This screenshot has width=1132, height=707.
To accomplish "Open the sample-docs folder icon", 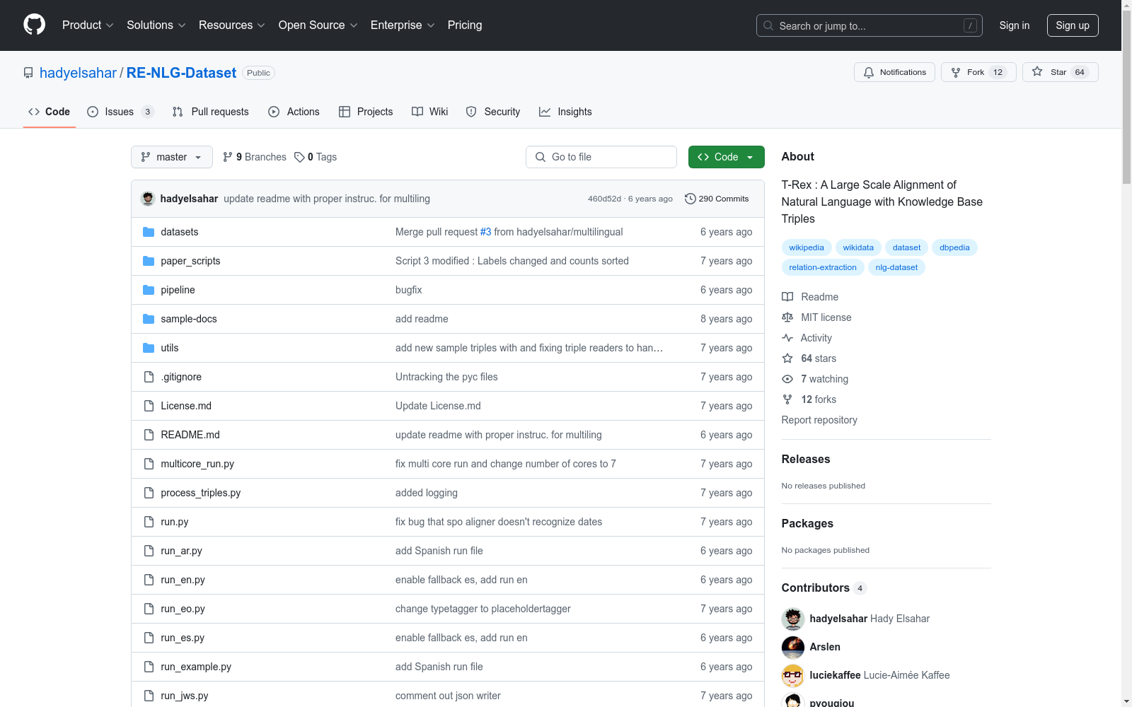I will [x=149, y=319].
